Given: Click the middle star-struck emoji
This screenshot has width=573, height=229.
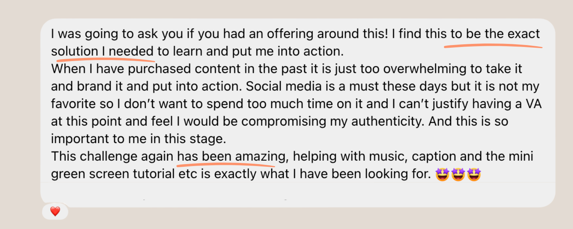Looking at the screenshot, I should click(x=458, y=175).
